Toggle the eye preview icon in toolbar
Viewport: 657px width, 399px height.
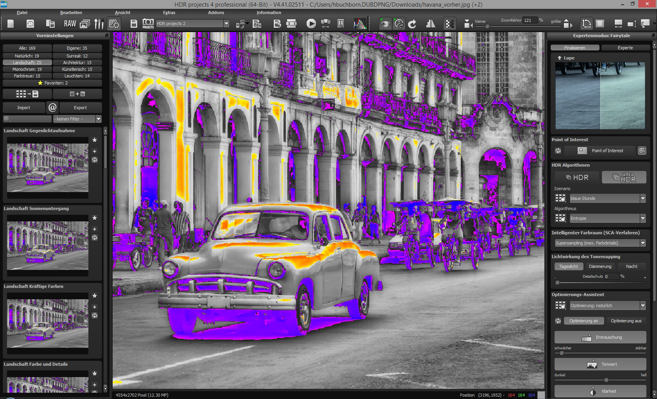(385, 24)
